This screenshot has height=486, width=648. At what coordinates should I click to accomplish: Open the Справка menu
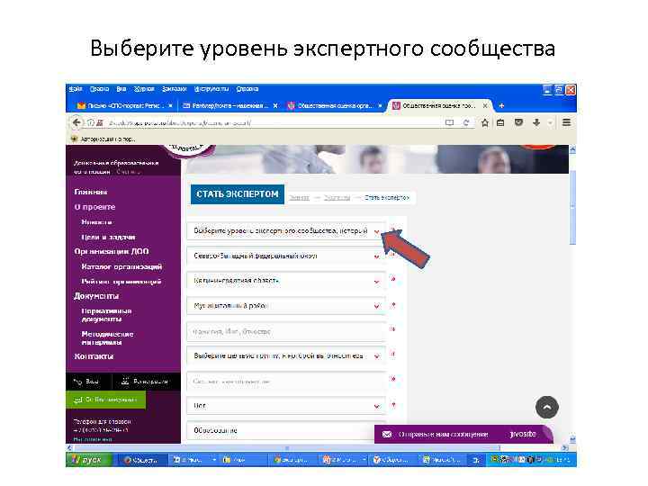click(247, 89)
